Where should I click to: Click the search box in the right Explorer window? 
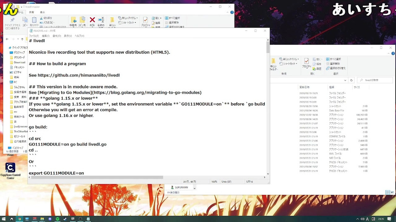point(375,80)
